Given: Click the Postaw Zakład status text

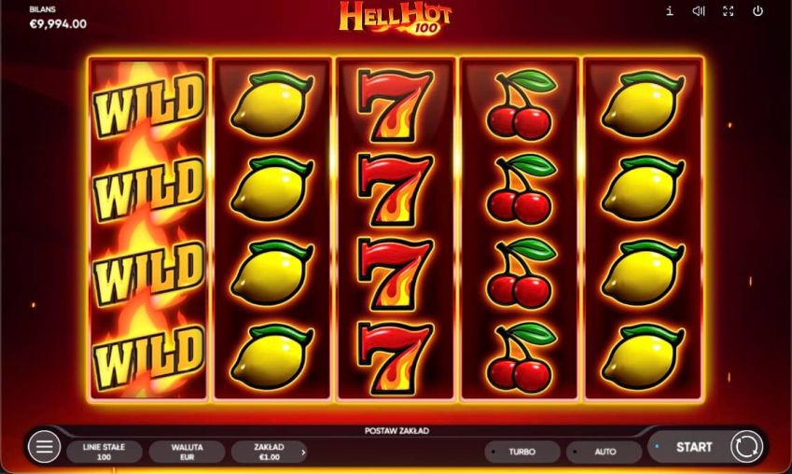Looking at the screenshot, I should pos(396,430).
